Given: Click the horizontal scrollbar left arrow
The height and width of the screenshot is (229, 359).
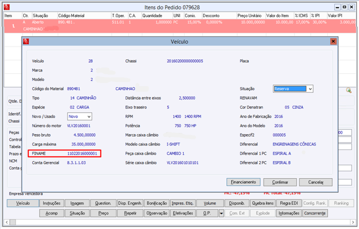Looking at the screenshot, I should click(x=7, y=222).
